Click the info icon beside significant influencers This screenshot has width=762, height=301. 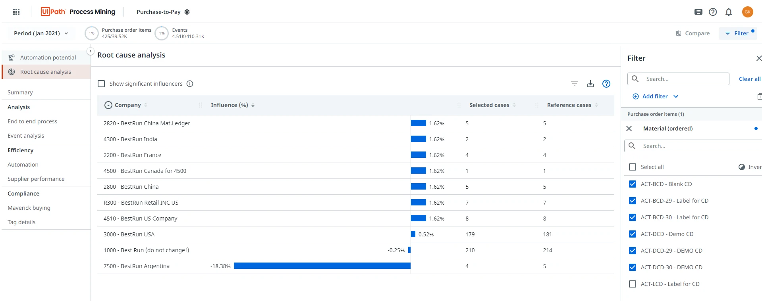190,84
